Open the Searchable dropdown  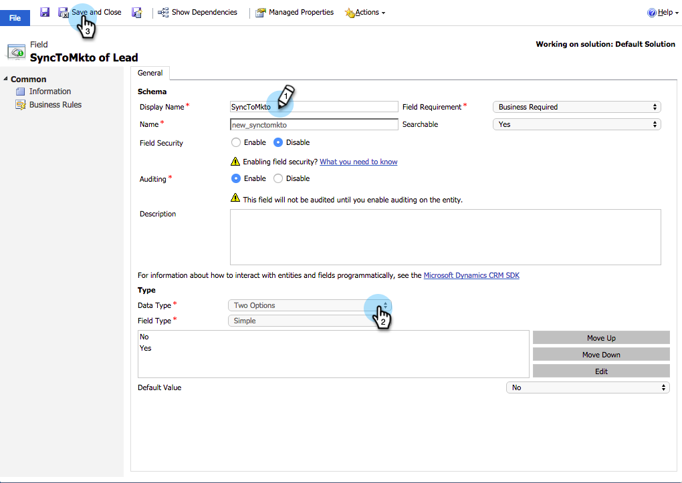(x=576, y=124)
